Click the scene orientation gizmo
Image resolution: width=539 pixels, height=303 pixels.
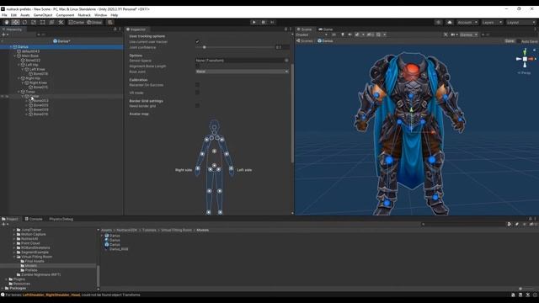click(x=525, y=59)
